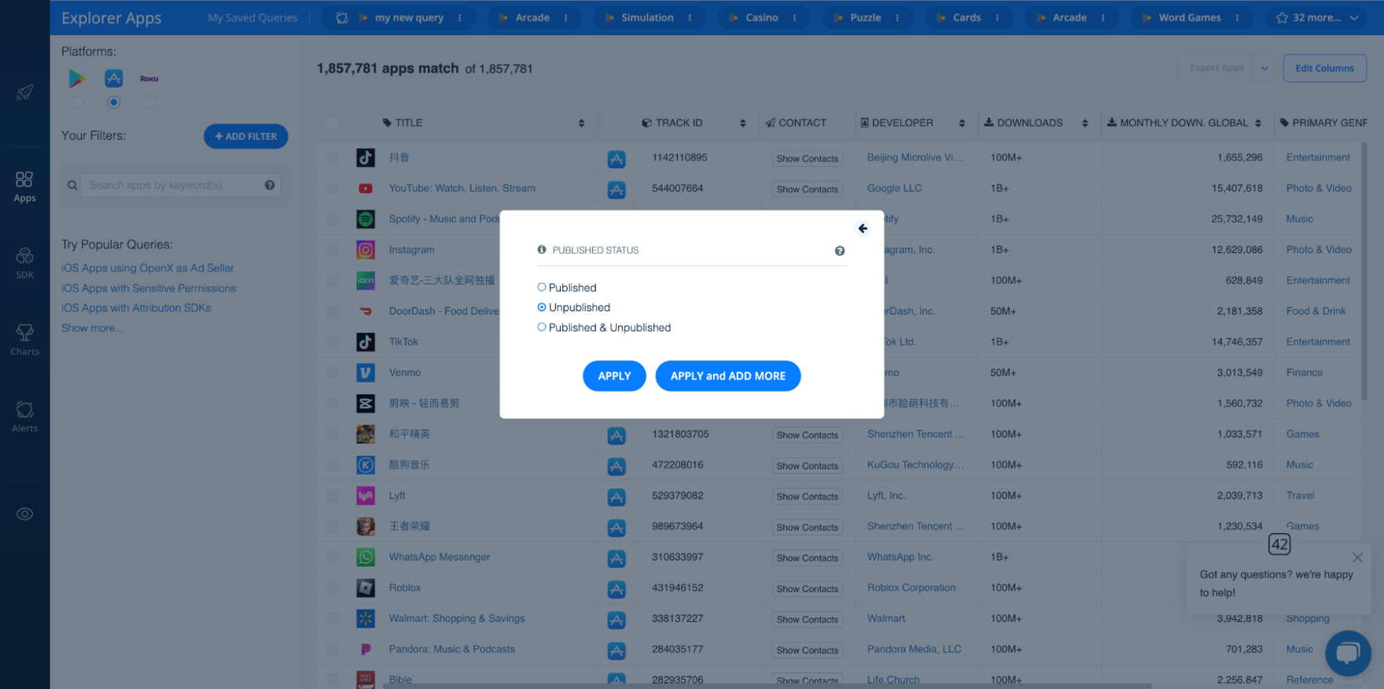This screenshot has height=689, width=1384.
Task: Open options menu for Puzzle query
Action: (897, 18)
